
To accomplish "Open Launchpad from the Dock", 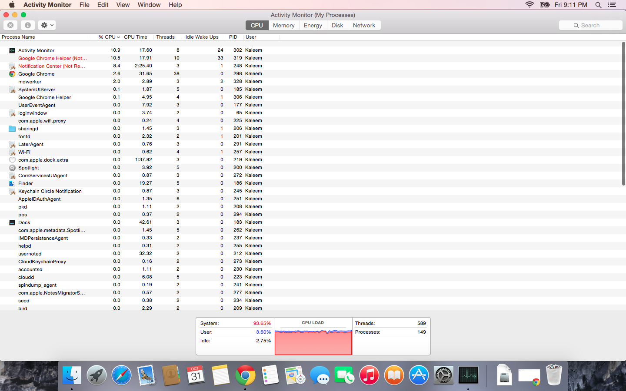I will pos(97,375).
